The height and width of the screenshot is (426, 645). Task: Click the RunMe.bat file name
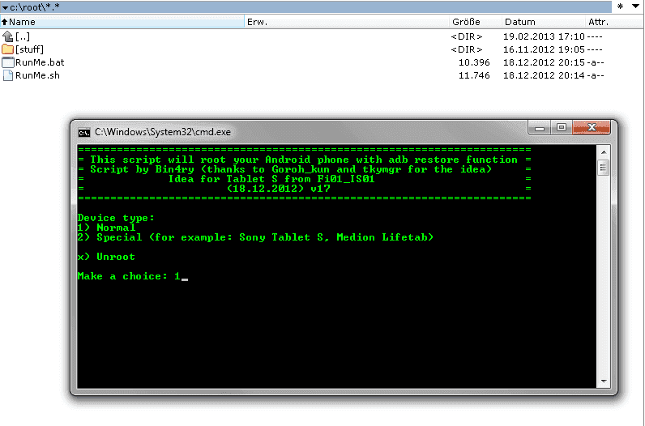click(x=40, y=62)
